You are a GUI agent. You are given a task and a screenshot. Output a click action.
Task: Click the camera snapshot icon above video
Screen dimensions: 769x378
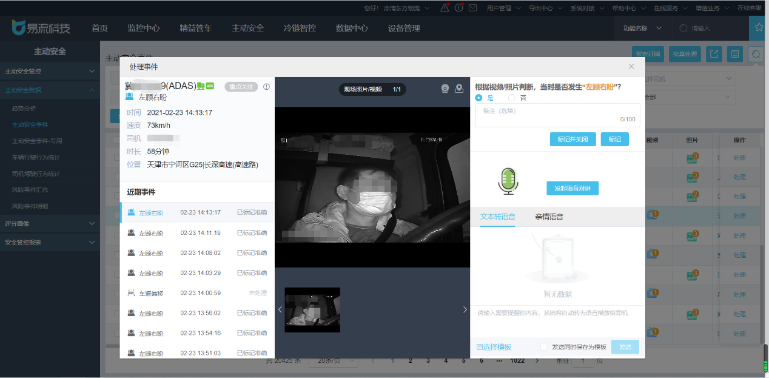coord(445,89)
